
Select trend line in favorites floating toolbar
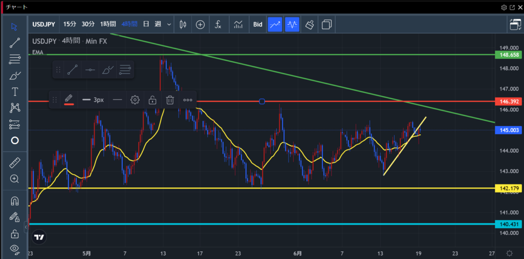[73, 70]
